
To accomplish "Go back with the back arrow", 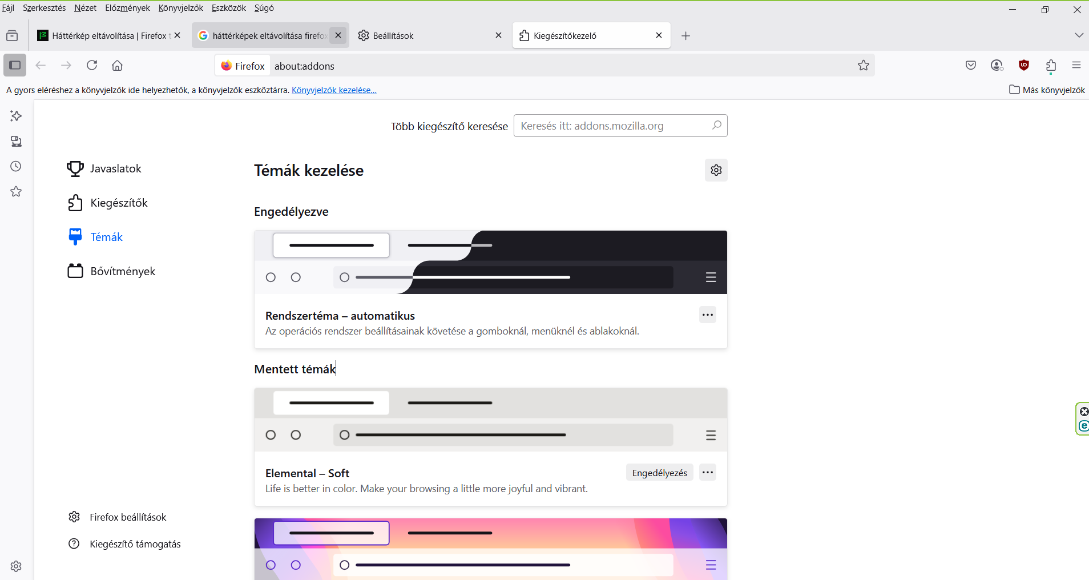I will [x=41, y=65].
